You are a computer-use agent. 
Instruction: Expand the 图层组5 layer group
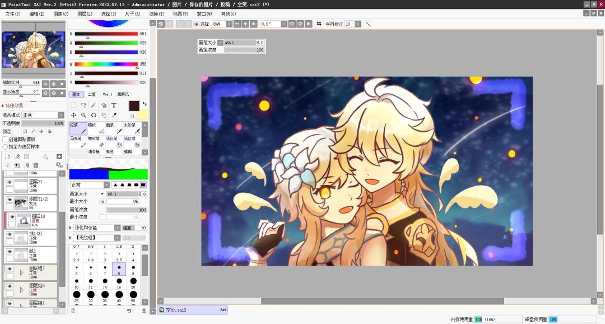(21, 290)
